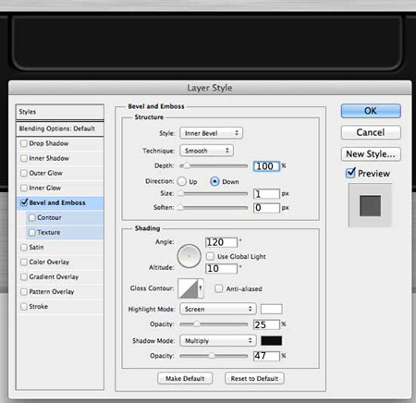The width and height of the screenshot is (416, 403).
Task: Select the Satin style label
Action: click(x=36, y=247)
